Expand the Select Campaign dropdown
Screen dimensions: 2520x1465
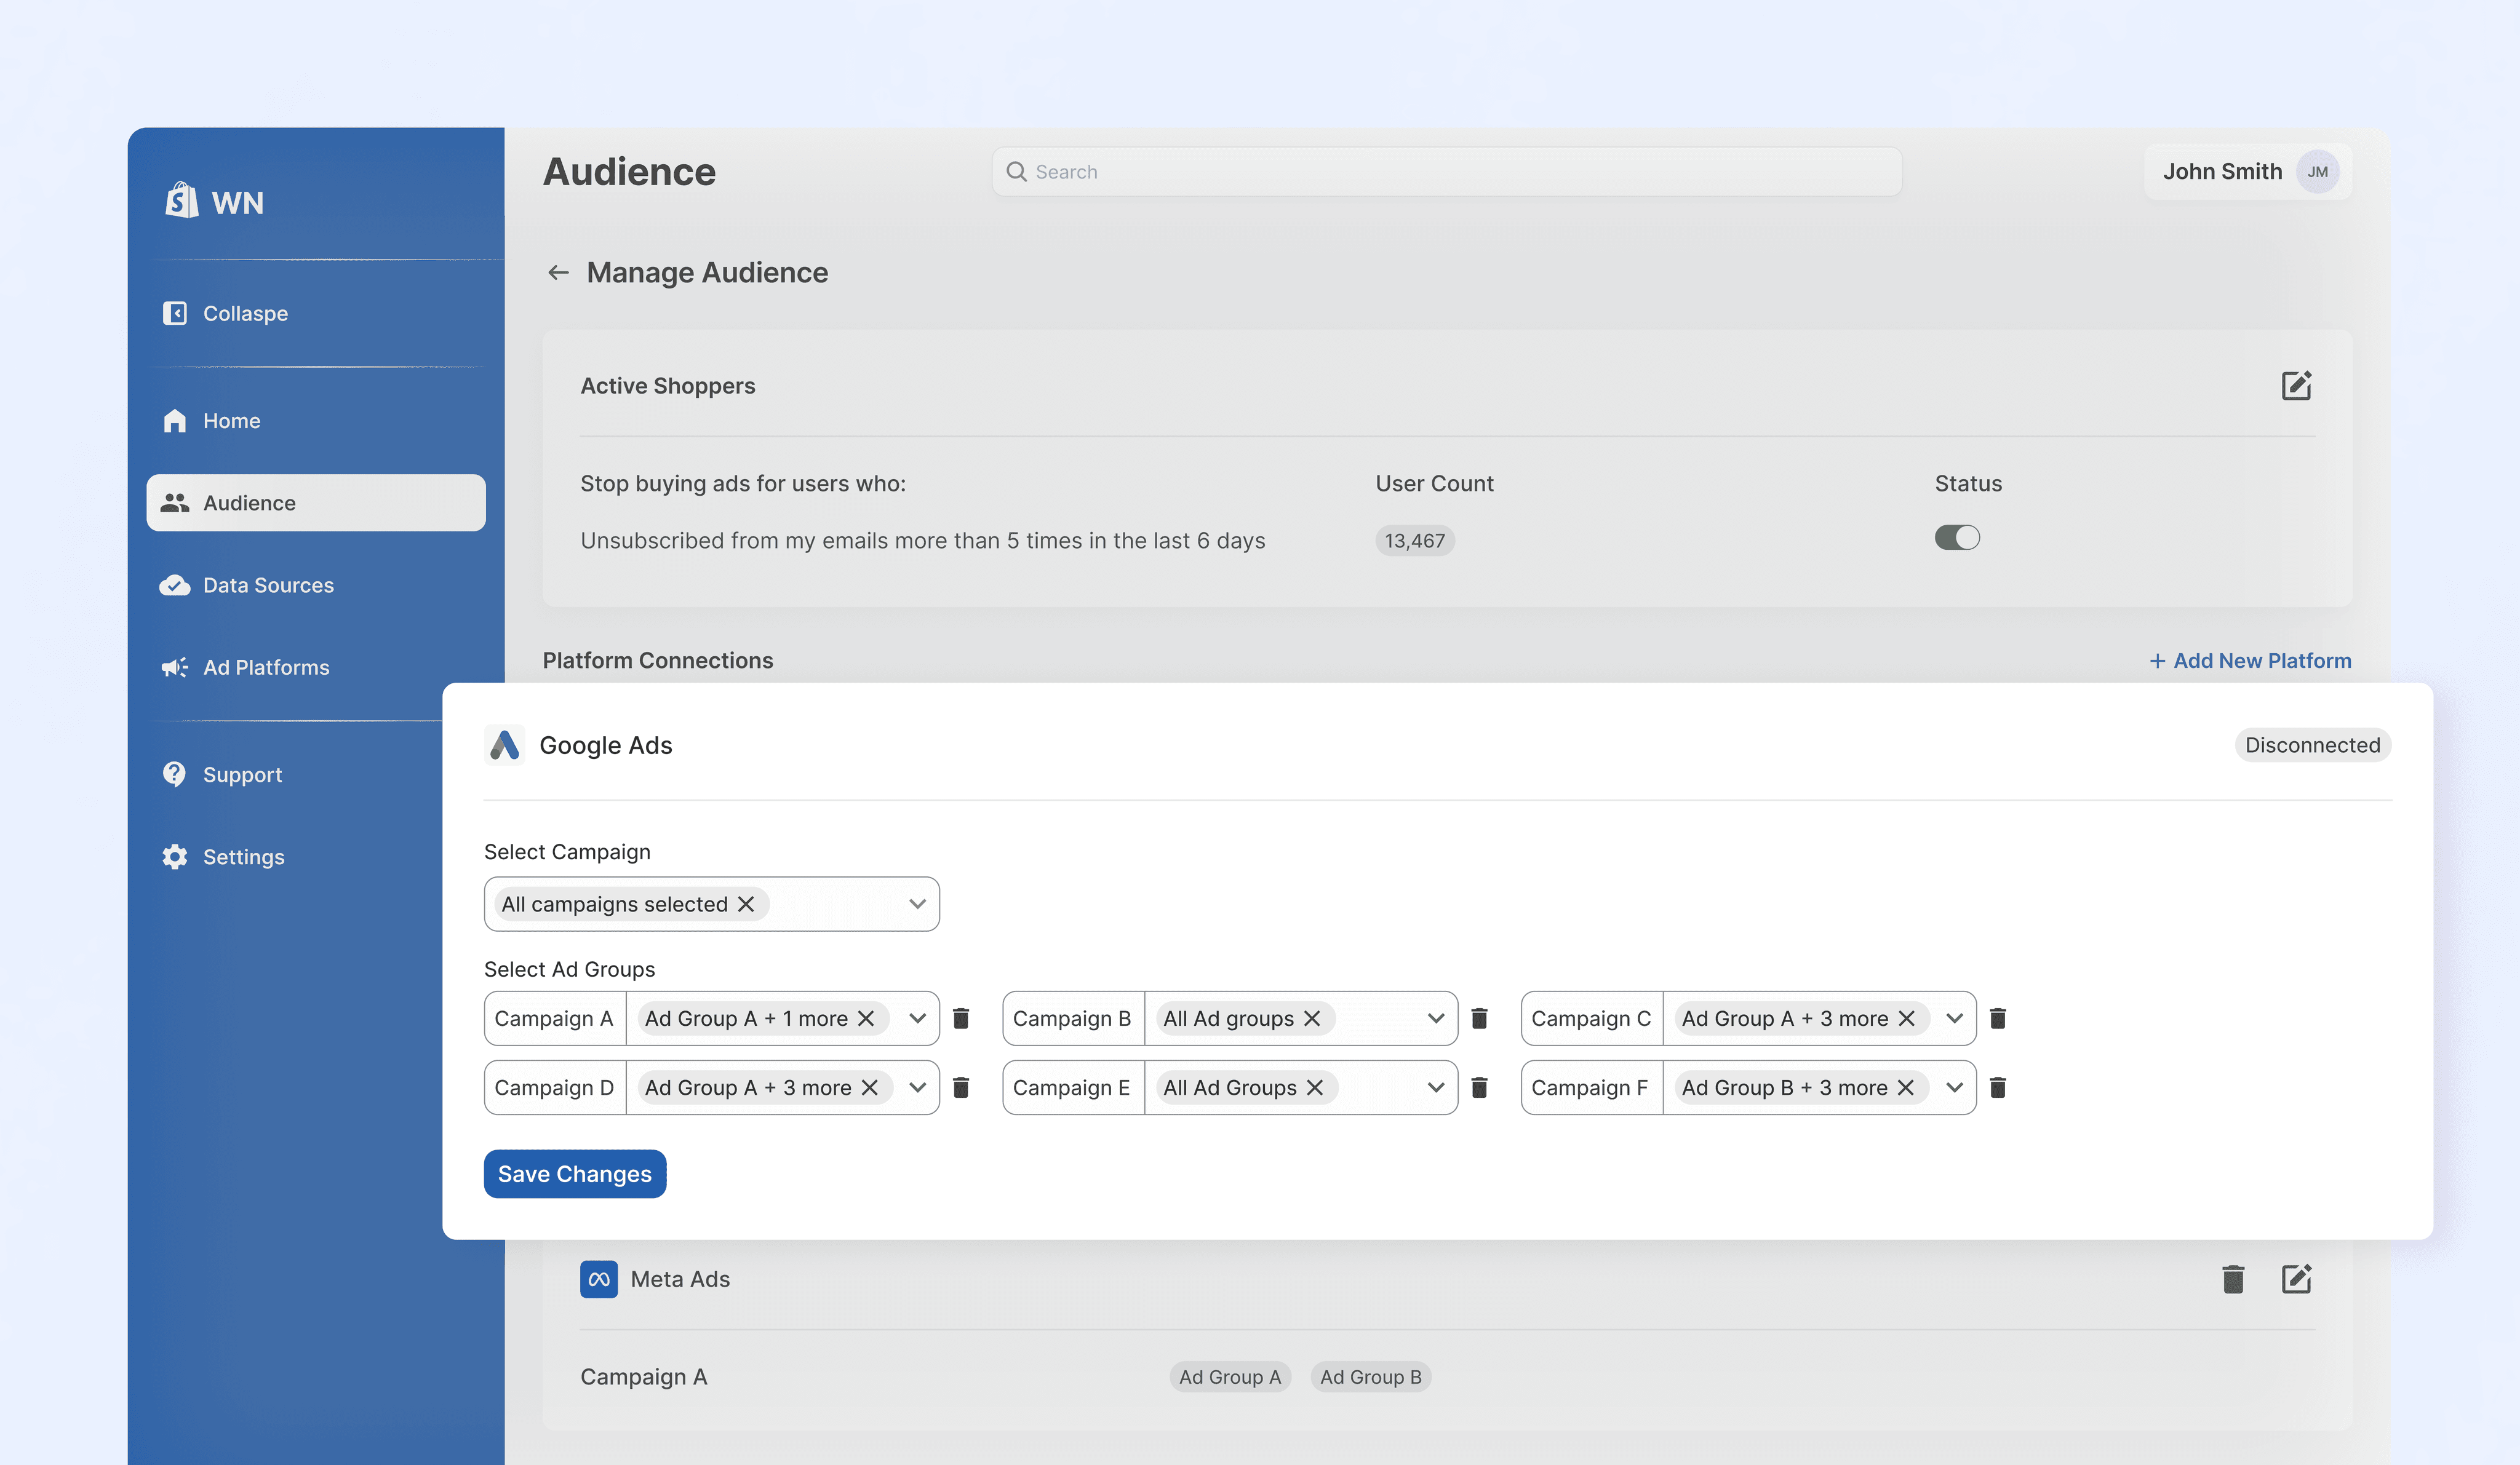click(x=916, y=903)
